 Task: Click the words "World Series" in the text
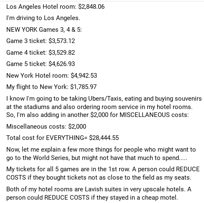click(51, 158)
